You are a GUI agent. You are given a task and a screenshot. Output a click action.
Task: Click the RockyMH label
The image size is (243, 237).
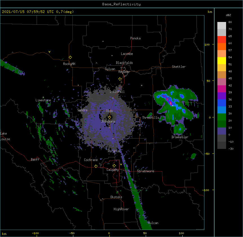pyautogui.click(x=69, y=64)
